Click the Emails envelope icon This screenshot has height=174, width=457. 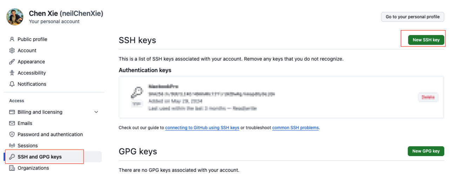(x=12, y=123)
